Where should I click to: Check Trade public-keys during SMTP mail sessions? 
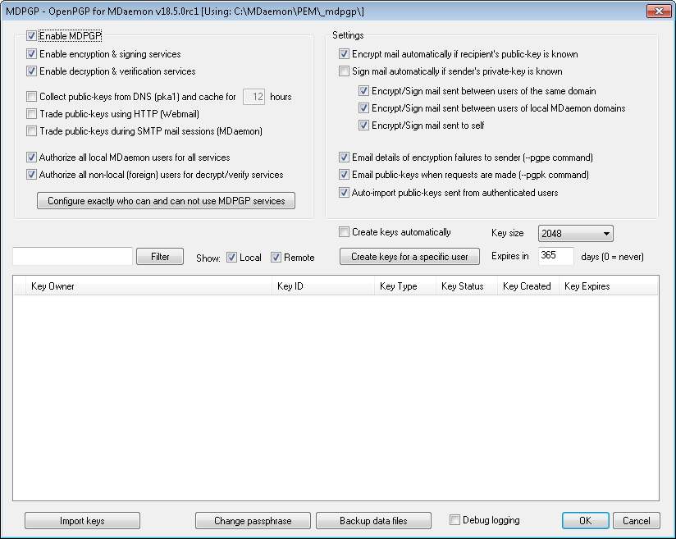coord(31,131)
